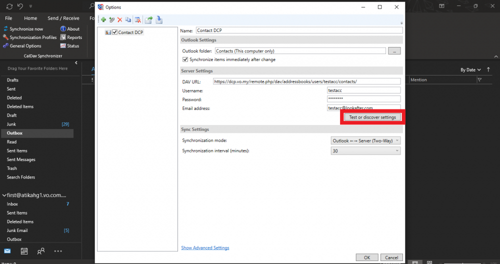Open the Send / Receive ribbon tab
Image resolution: width=500 pixels, height=264 pixels.
click(63, 18)
